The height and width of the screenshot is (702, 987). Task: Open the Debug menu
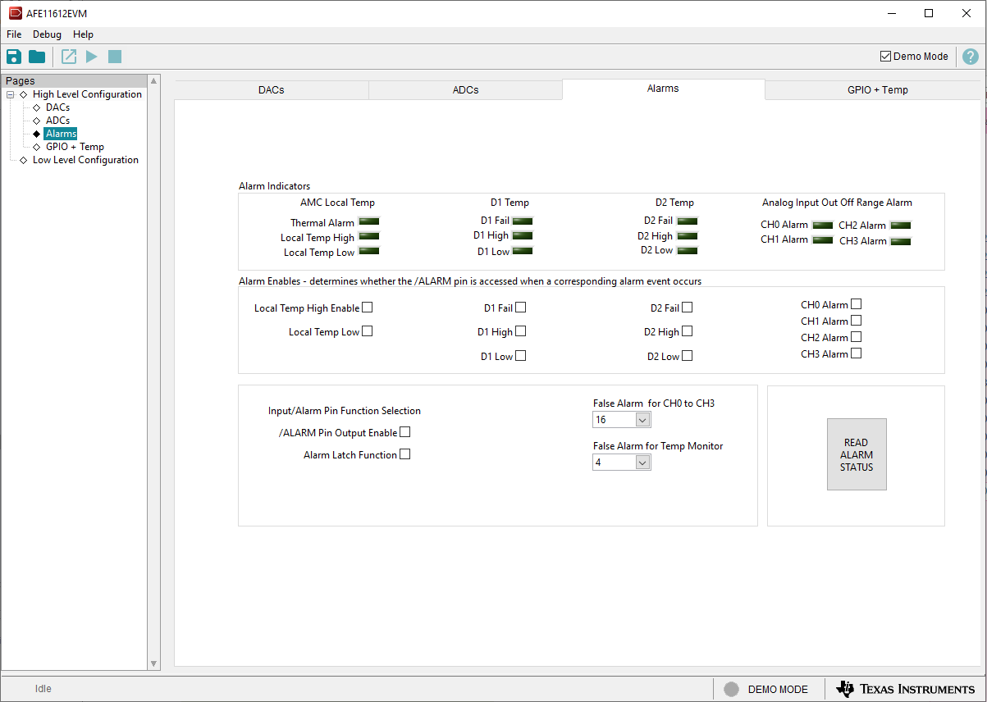click(47, 34)
